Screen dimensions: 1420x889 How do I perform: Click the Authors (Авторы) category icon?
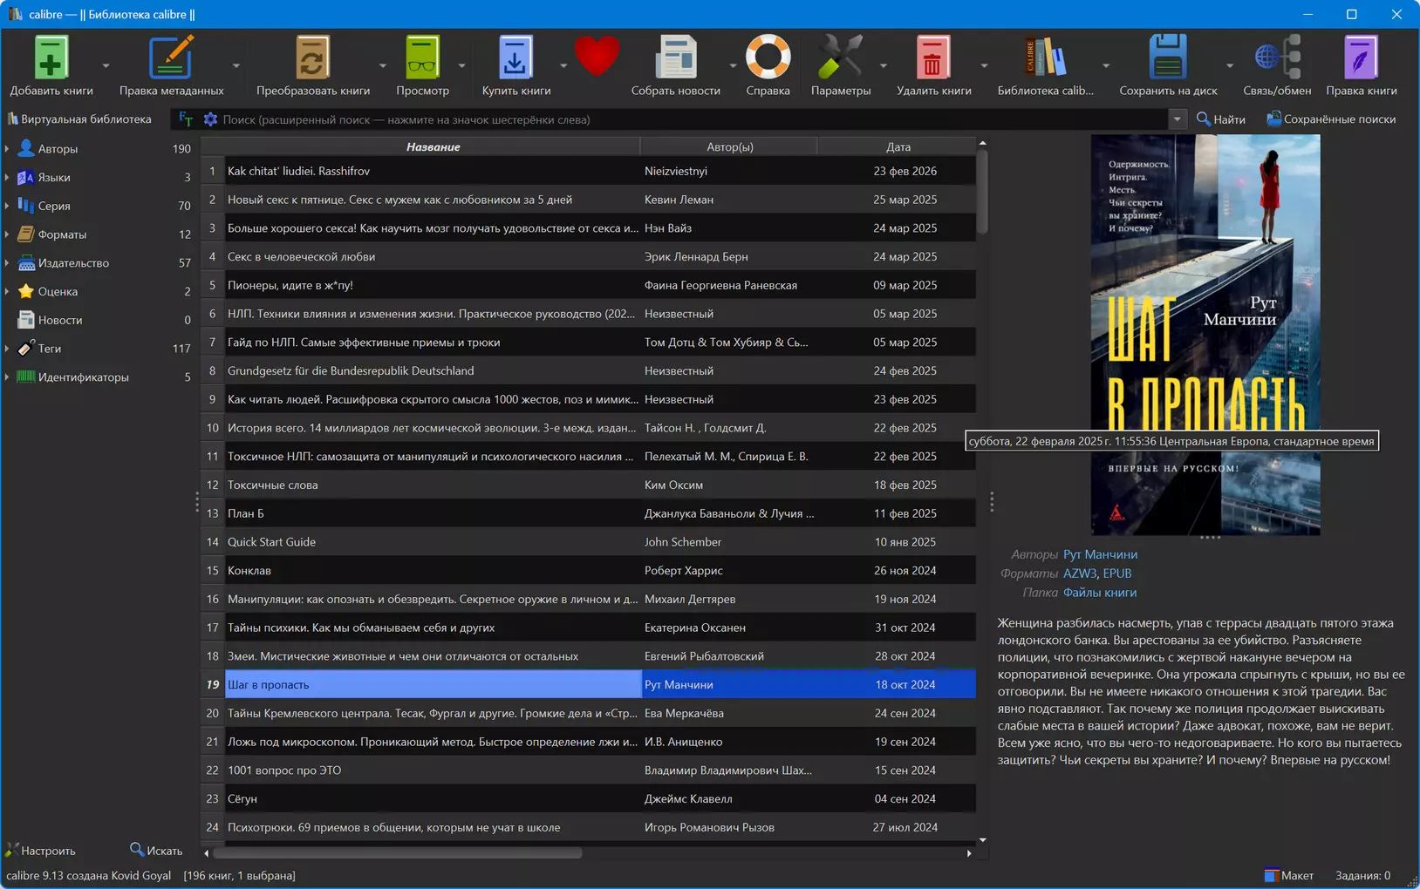pos(26,149)
